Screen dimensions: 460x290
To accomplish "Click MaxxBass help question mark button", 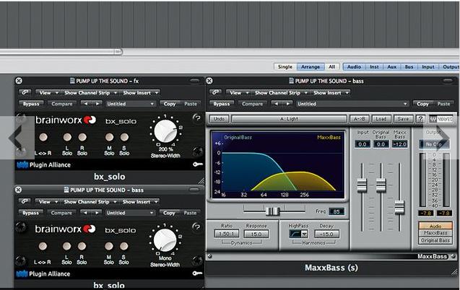I will pyautogui.click(x=420, y=118).
